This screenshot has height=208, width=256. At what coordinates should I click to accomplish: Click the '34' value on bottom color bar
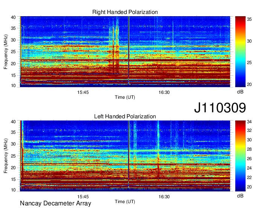click(249, 122)
